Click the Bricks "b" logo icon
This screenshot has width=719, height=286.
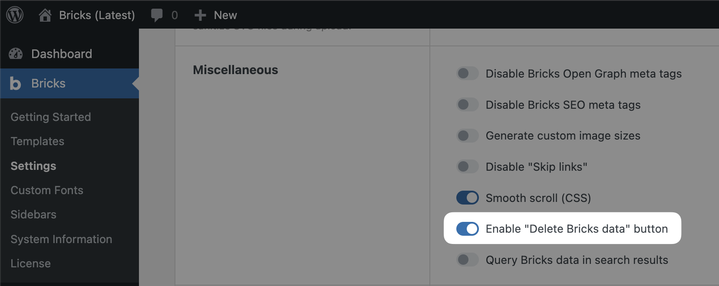tap(15, 83)
